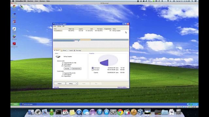Open the Action menu in Defraggler
209x117 pixels.
[55, 26]
